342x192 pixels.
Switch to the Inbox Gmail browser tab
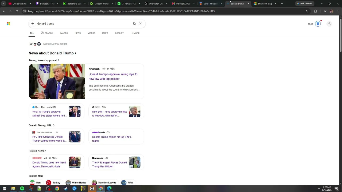click(x=183, y=3)
